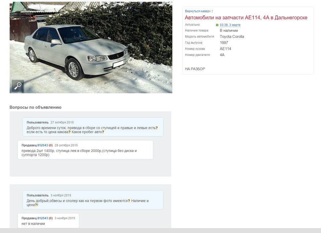Select seller's reply about привода 2шт 1400р
Viewport: 321px width, 233px height.
(x=85, y=150)
